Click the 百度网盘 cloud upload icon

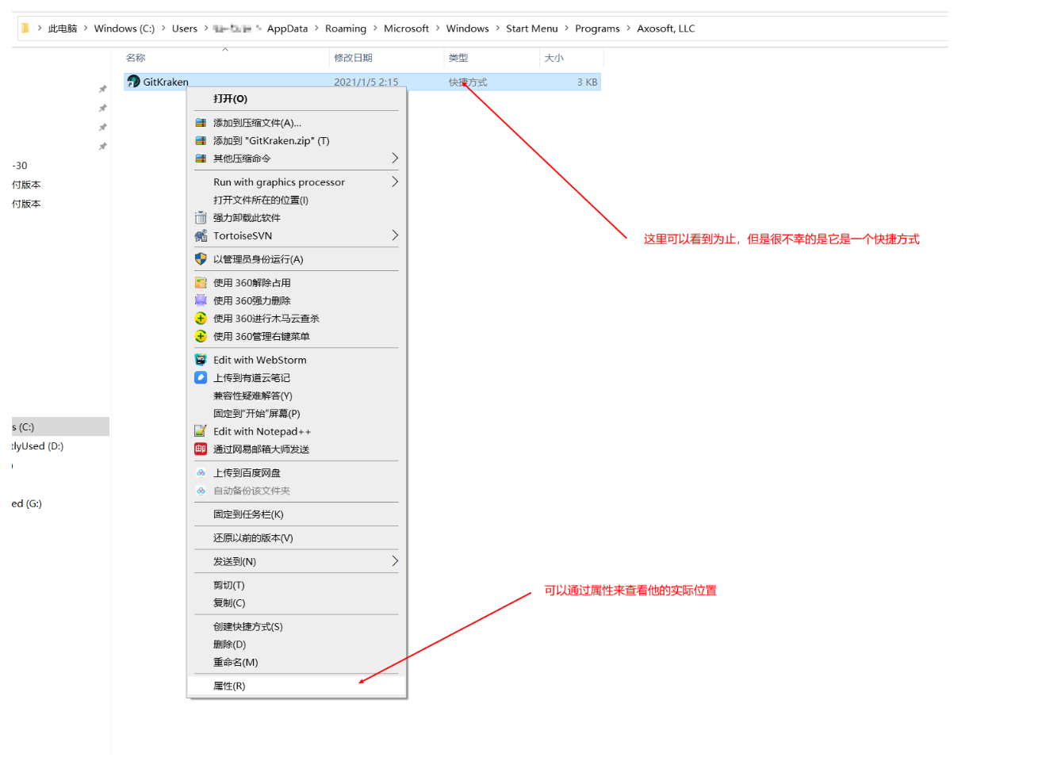click(x=201, y=472)
